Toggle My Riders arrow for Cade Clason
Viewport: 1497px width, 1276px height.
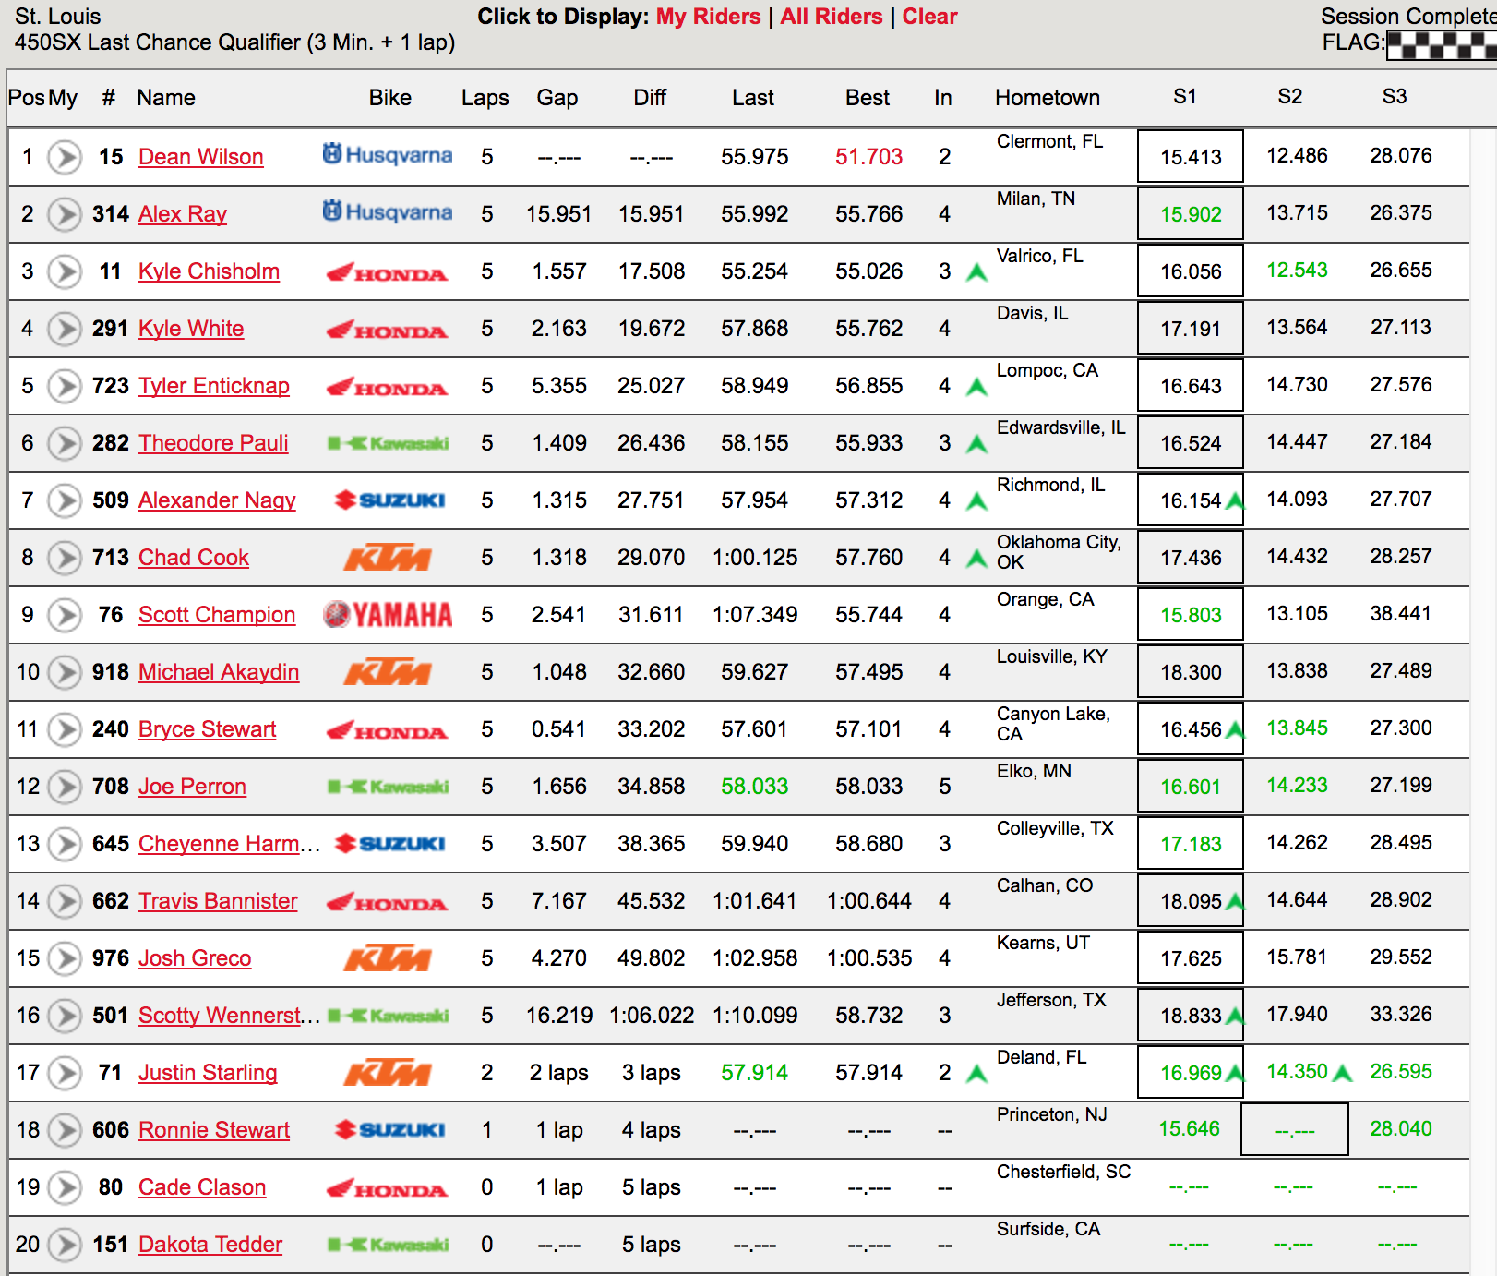pyautogui.click(x=65, y=1187)
